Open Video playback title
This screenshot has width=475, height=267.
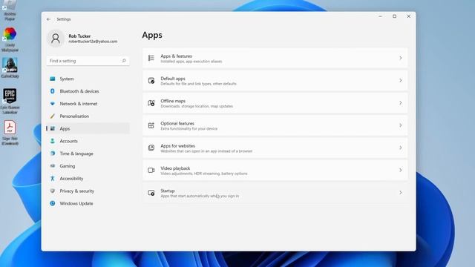point(175,168)
